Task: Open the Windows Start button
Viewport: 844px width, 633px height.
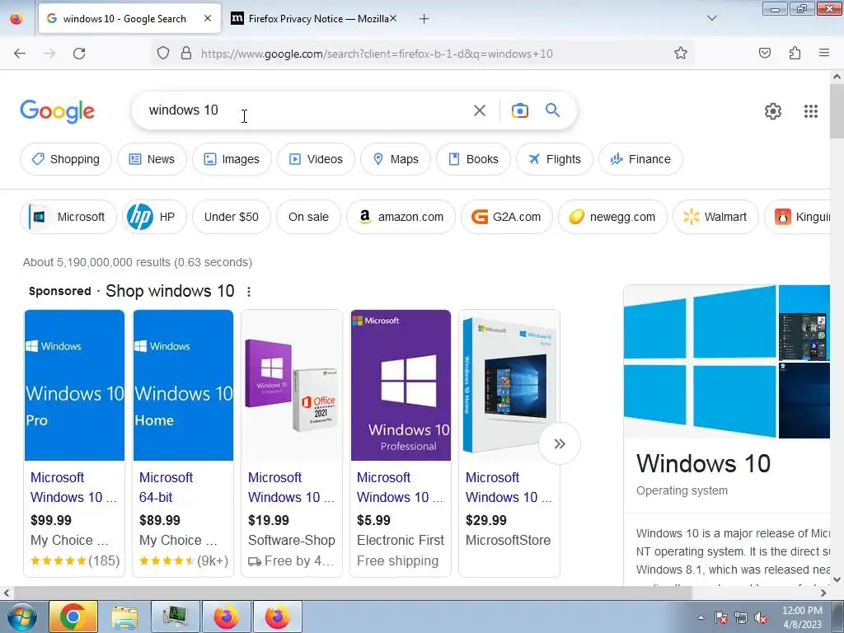Action: tap(21, 617)
